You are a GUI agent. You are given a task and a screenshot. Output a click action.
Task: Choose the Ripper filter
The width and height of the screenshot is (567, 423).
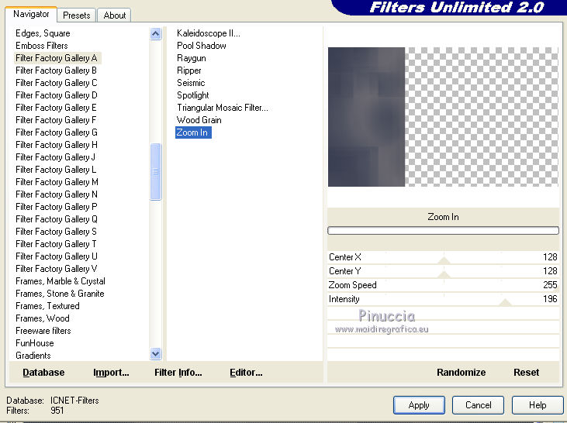pyautogui.click(x=188, y=70)
